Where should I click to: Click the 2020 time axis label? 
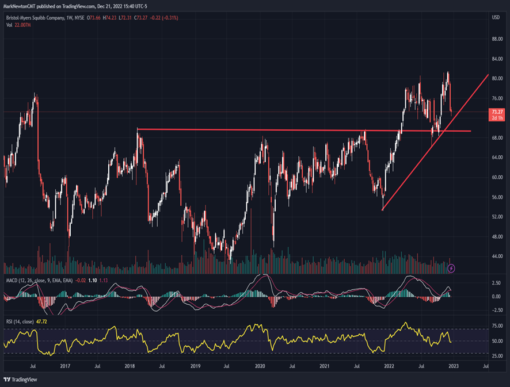pos(260,366)
